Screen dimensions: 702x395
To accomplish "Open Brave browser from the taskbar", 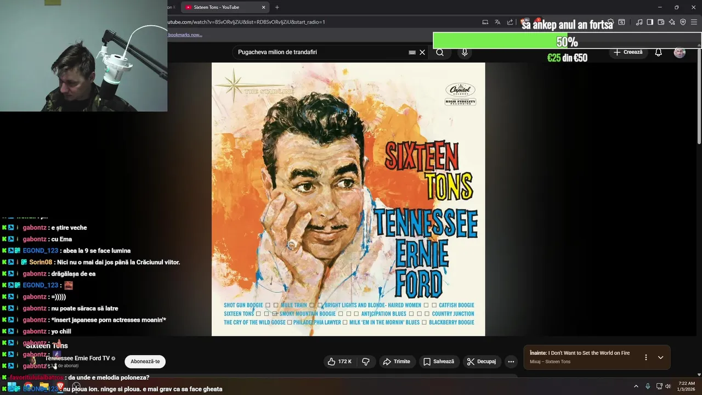I will click(x=60, y=387).
